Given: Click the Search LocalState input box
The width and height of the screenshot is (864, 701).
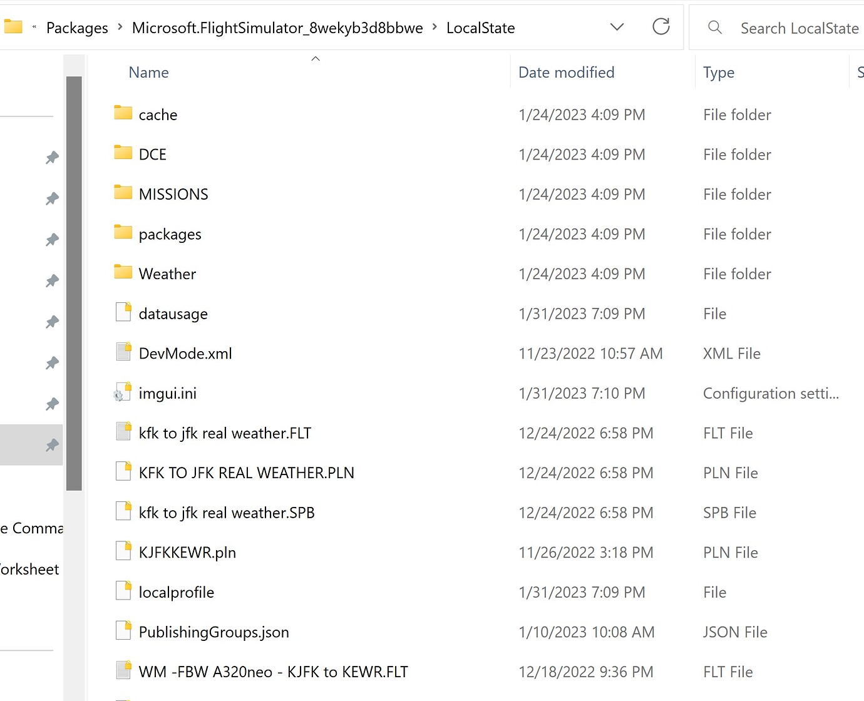Looking at the screenshot, I should (799, 28).
